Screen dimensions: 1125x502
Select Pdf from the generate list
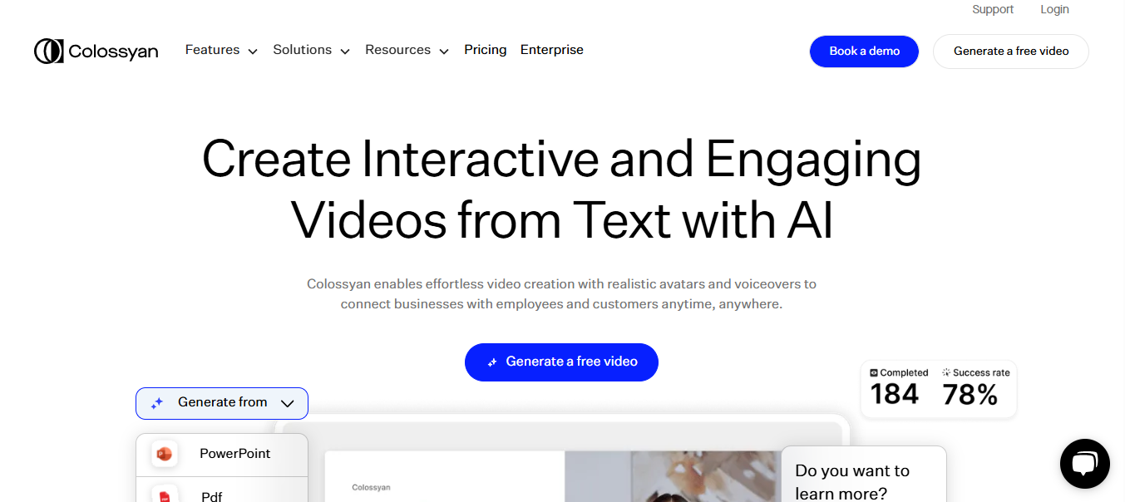pos(222,490)
